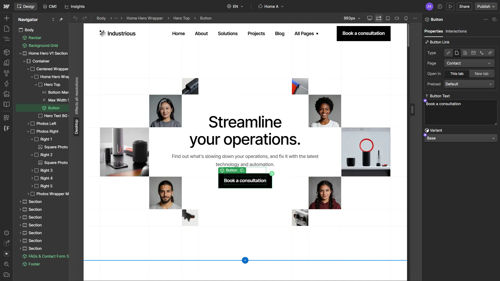Viewport: 500px width, 281px height.
Task: Set link type to File attachment icon
Action: point(490,53)
